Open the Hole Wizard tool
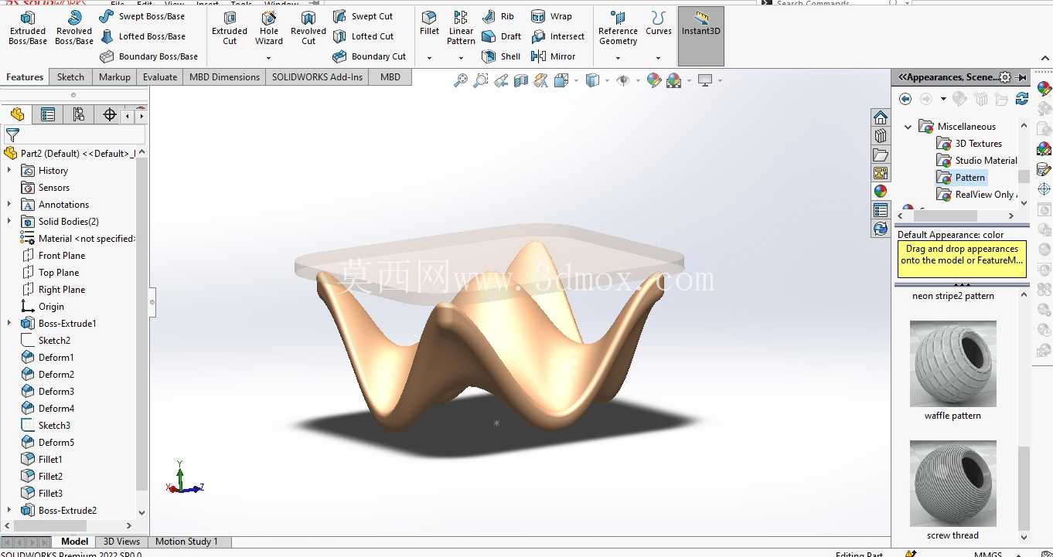Viewport: 1053px width, 557px height. pos(269,28)
